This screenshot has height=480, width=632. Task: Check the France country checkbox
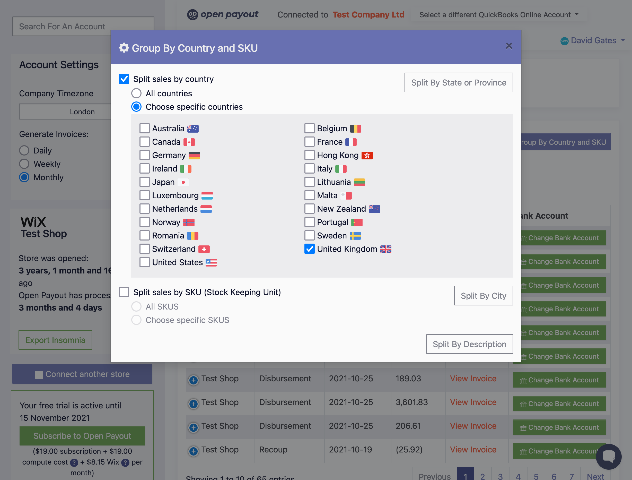(x=309, y=142)
